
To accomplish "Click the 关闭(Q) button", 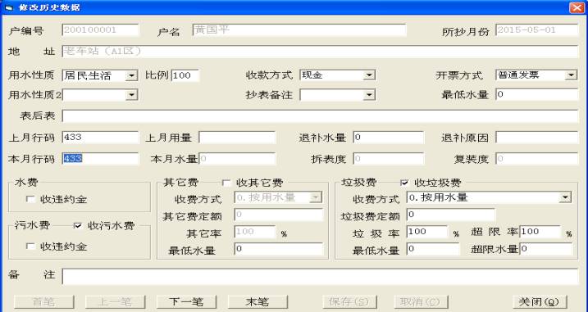I will pos(540,302).
